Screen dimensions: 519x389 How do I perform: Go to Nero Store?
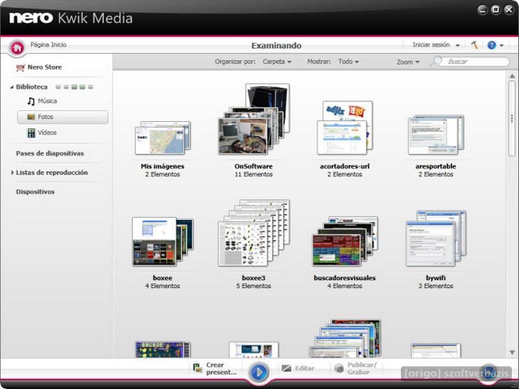pos(45,67)
